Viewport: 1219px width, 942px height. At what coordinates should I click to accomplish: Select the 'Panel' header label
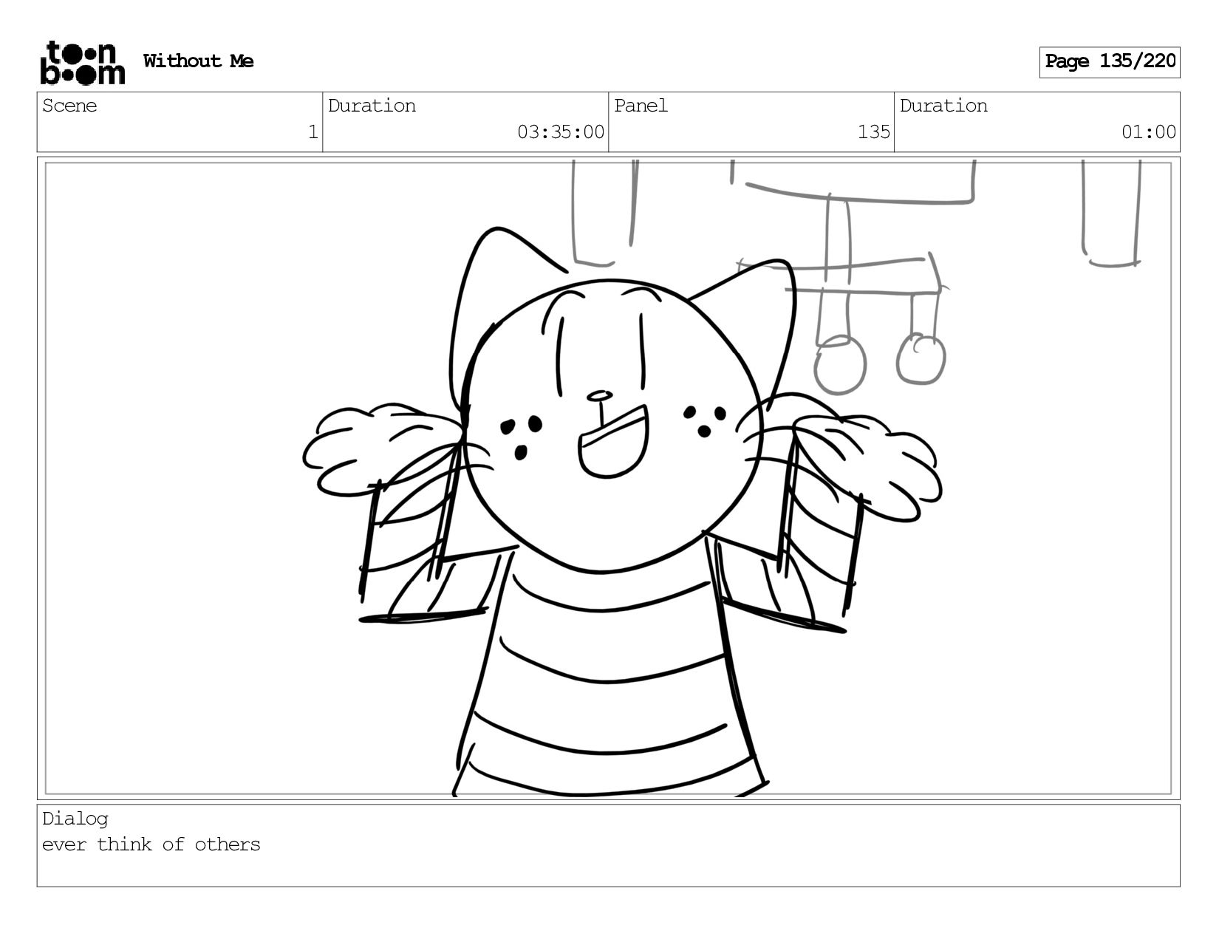point(641,106)
